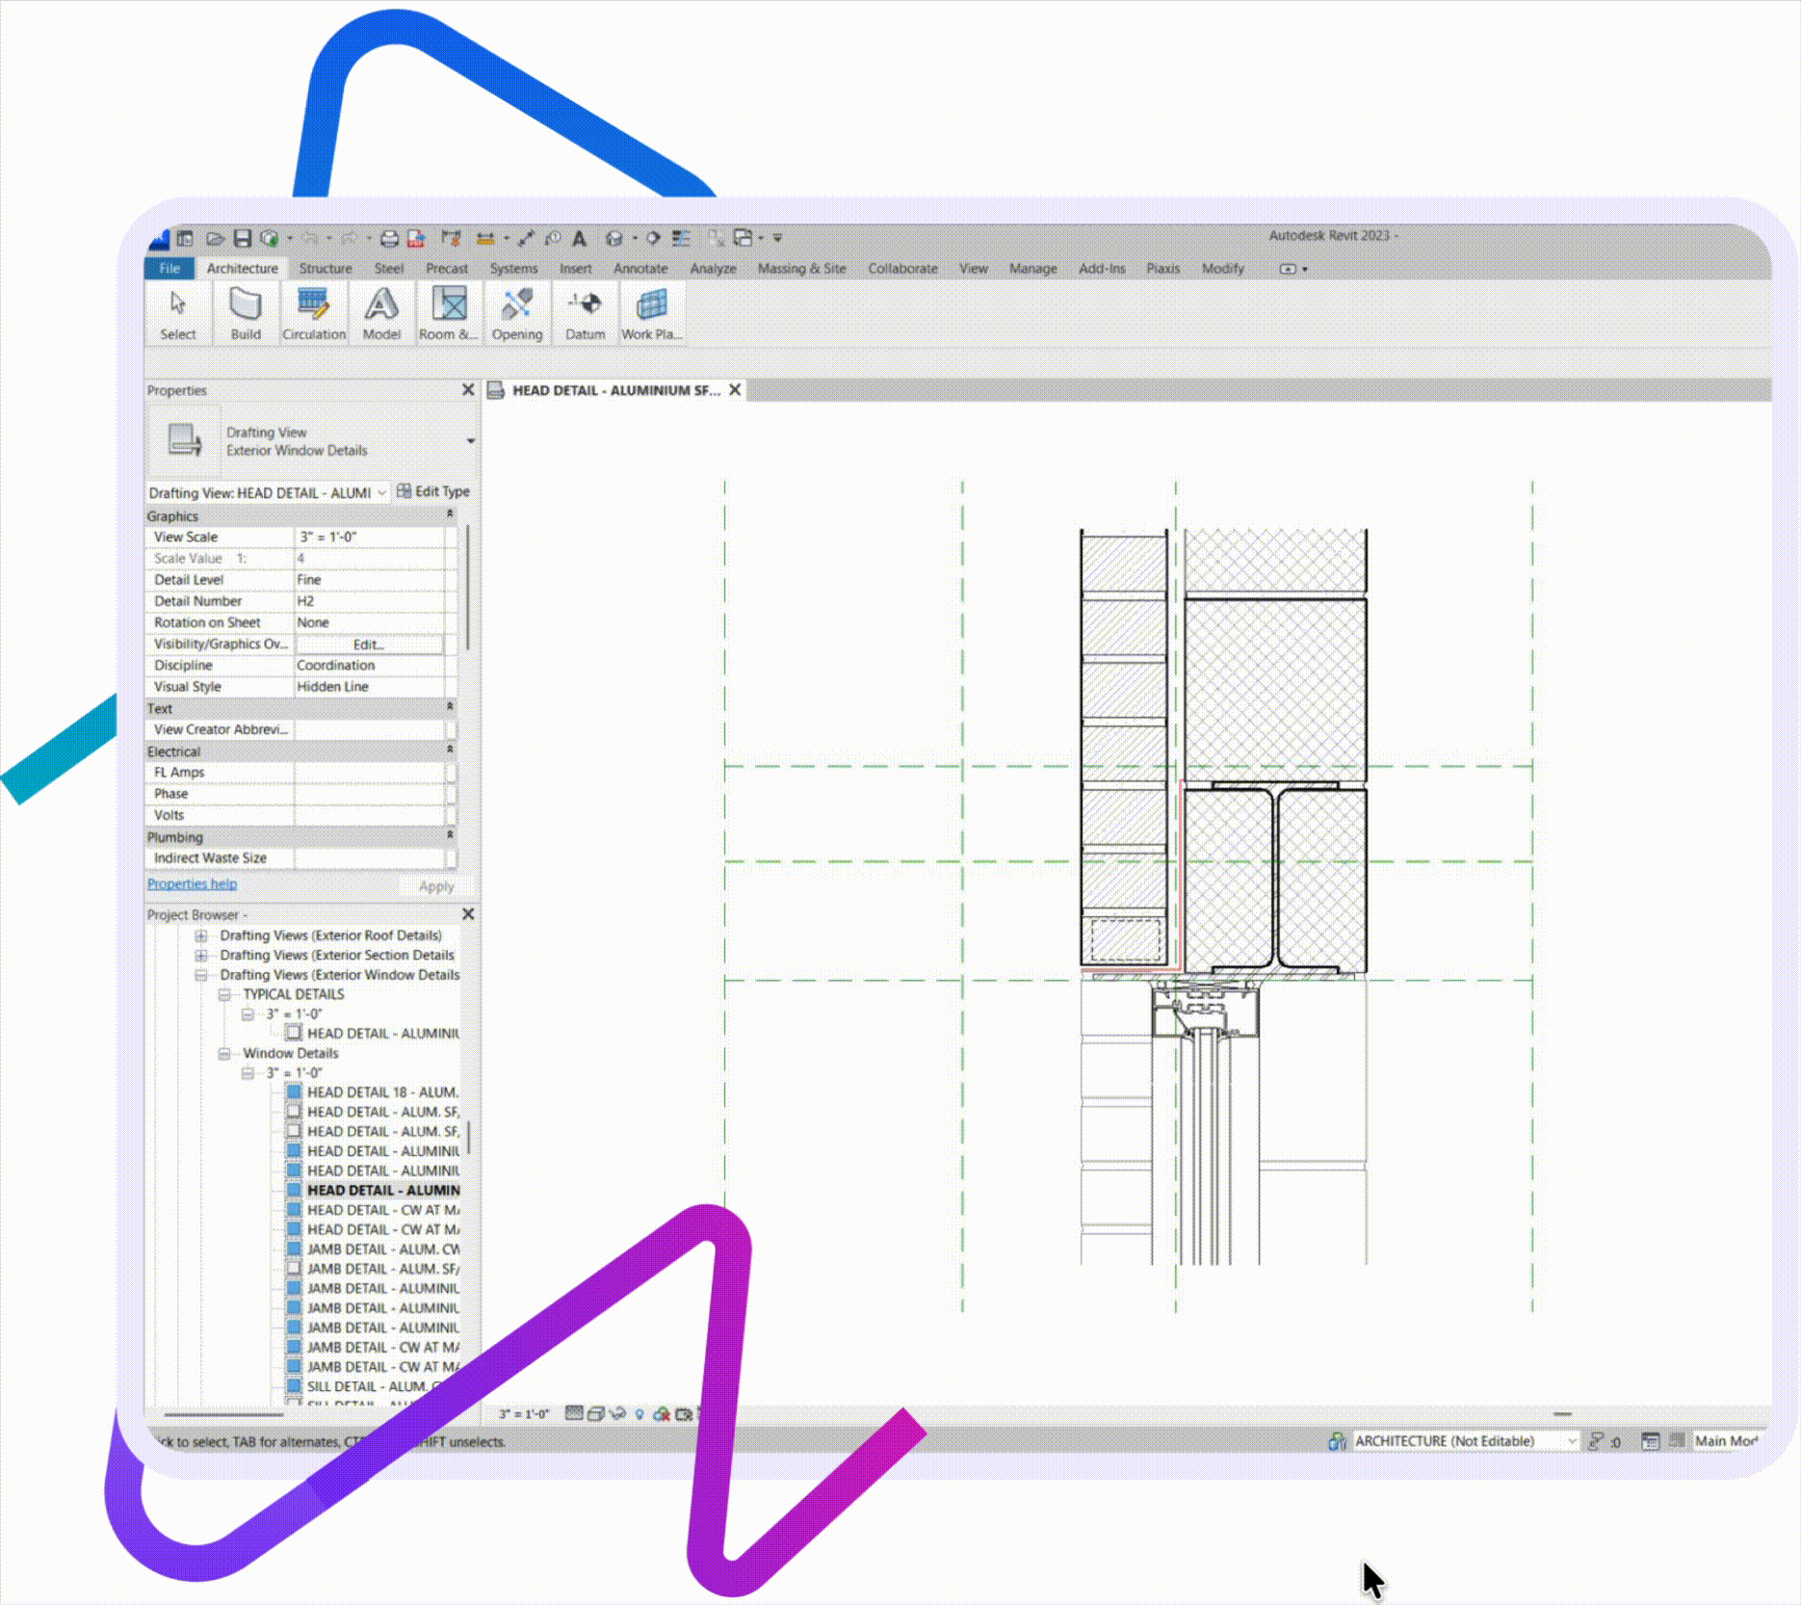Image resolution: width=1801 pixels, height=1605 pixels.
Task: Open the Properties help link
Action: coord(192,883)
